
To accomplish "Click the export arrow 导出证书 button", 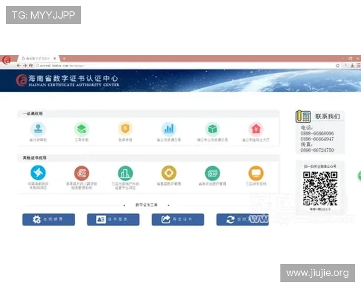I will 177,220.
